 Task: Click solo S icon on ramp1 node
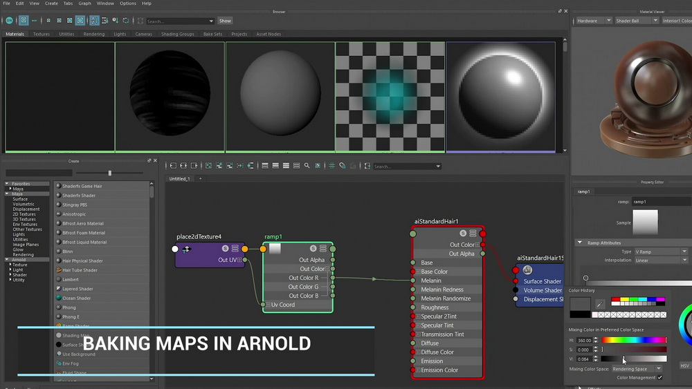tap(313, 249)
